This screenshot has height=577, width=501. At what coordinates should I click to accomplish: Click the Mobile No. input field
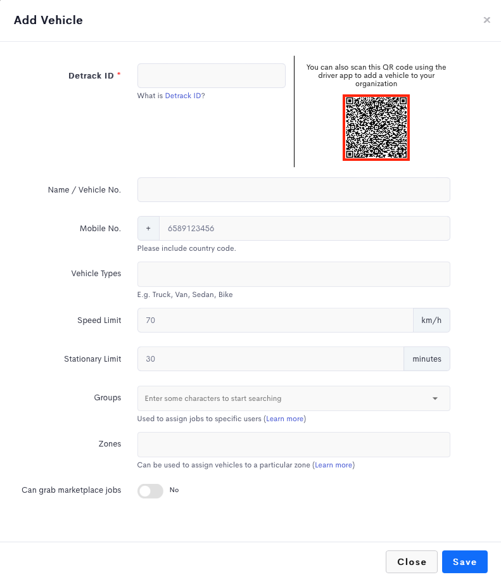coord(305,228)
